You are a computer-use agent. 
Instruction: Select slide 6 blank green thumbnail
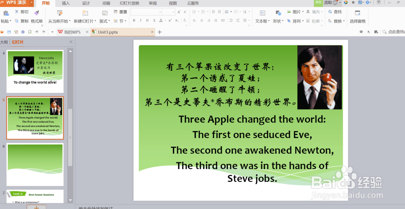coord(35,164)
